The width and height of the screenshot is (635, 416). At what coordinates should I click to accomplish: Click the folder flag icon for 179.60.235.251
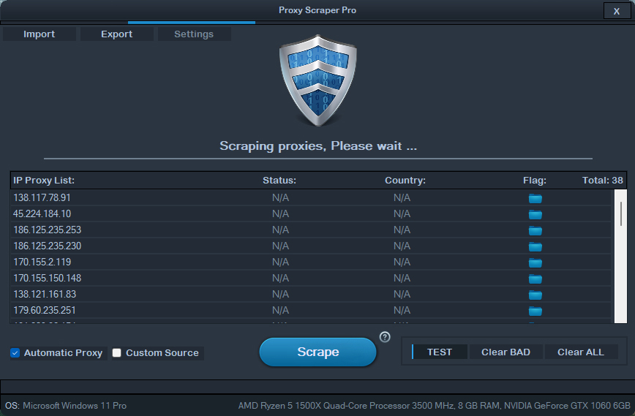535,311
